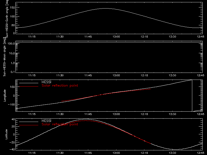Select HESSI legend label in Latitude plot
207x155 pixels.
pos(46,121)
